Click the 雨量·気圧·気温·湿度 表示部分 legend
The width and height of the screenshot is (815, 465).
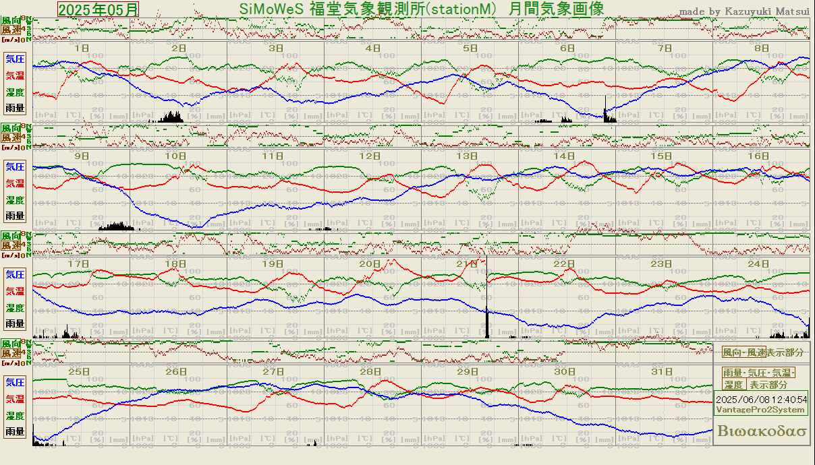[x=759, y=379]
